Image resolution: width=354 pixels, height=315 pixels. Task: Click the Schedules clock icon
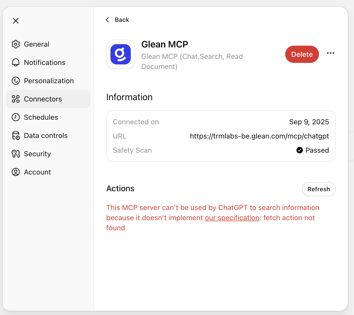tap(16, 117)
